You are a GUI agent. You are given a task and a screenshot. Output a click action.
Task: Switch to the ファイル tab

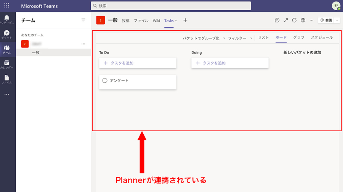(141, 21)
